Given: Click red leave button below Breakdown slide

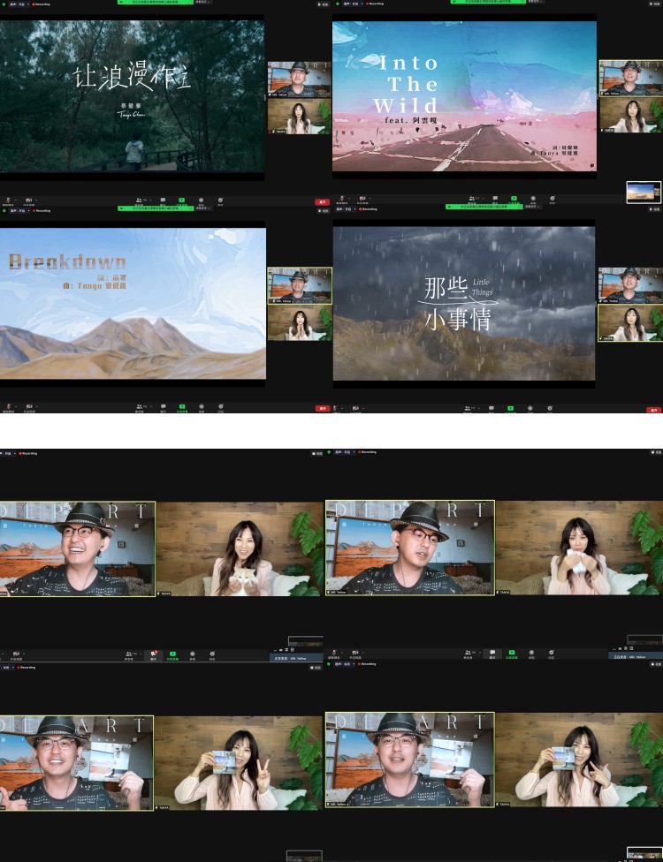Looking at the screenshot, I should [323, 408].
